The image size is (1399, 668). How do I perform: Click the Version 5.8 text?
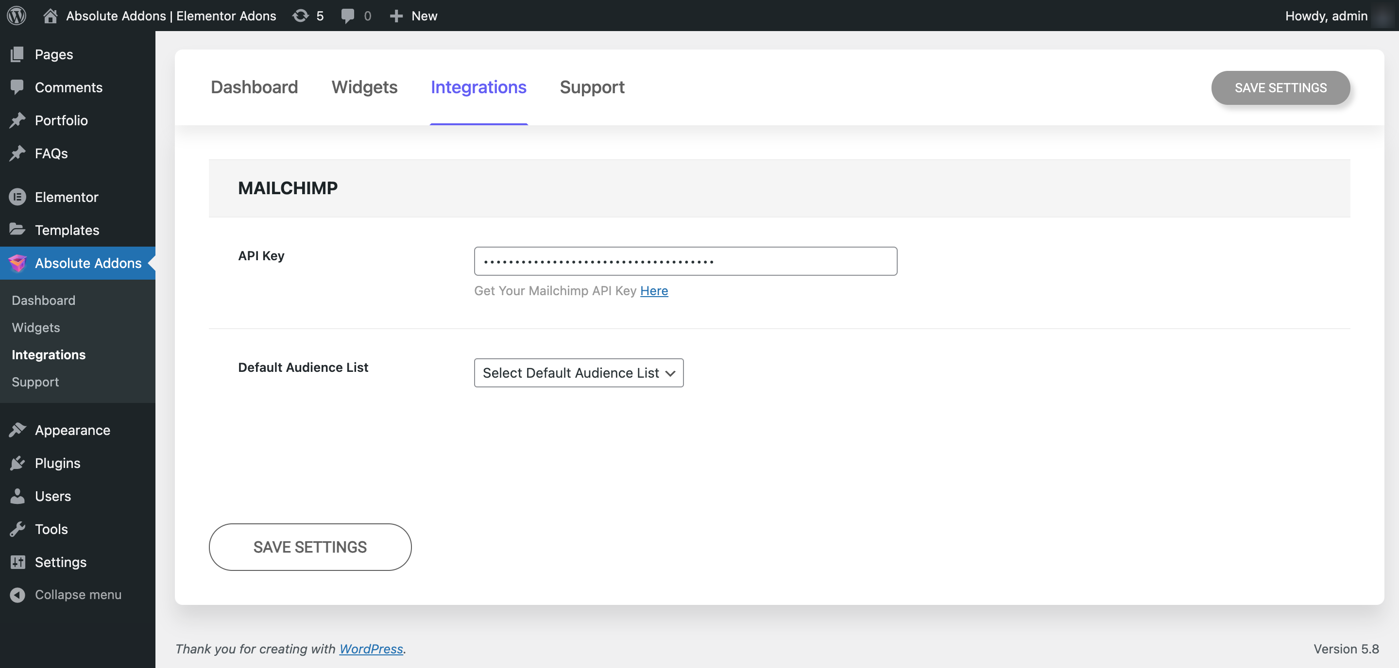[1346, 649]
